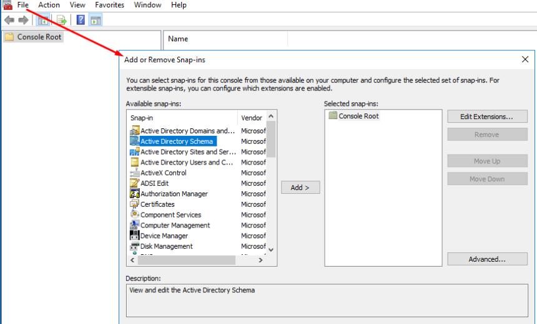This screenshot has width=537, height=324.
Task: Click the MMC app icon beside File menu
Action: click(7, 5)
